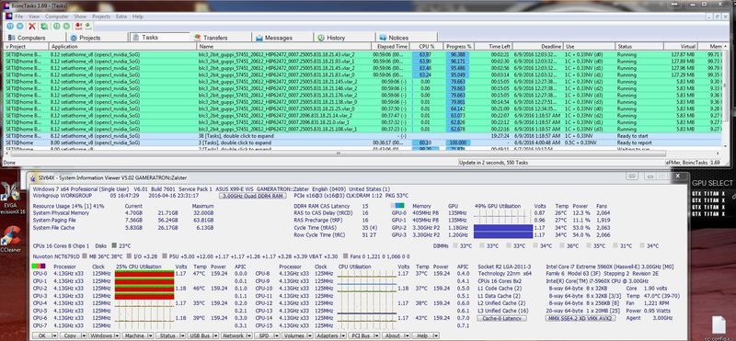
Task: Sort by the Time Left column header
Action: click(494, 47)
